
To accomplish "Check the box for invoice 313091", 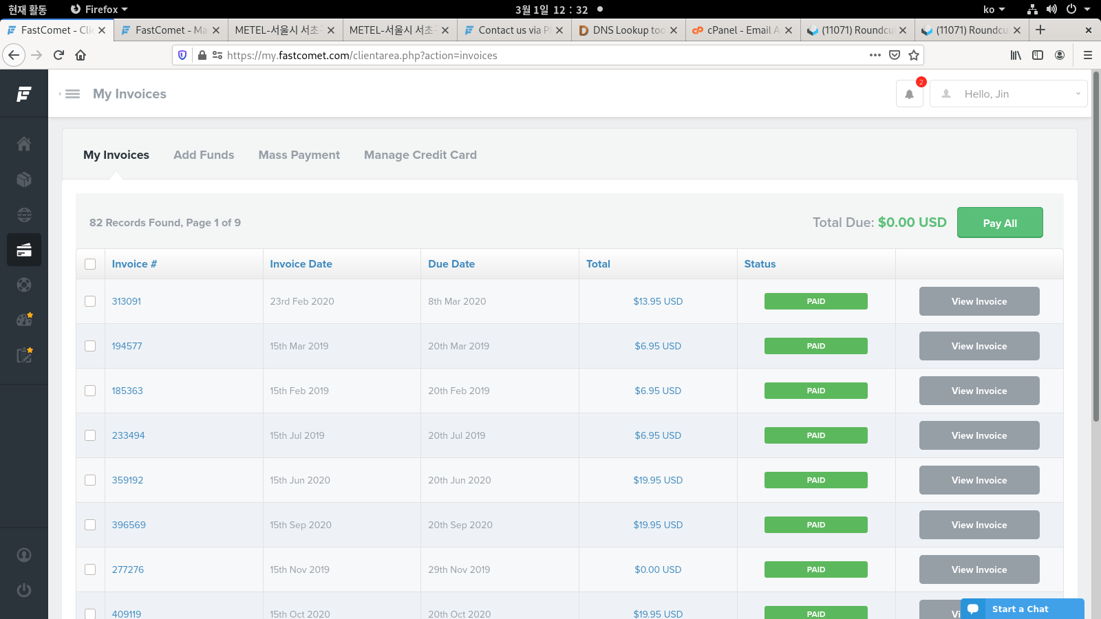I will 90,301.
